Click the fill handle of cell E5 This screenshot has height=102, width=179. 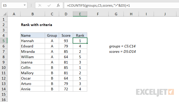(87, 43)
